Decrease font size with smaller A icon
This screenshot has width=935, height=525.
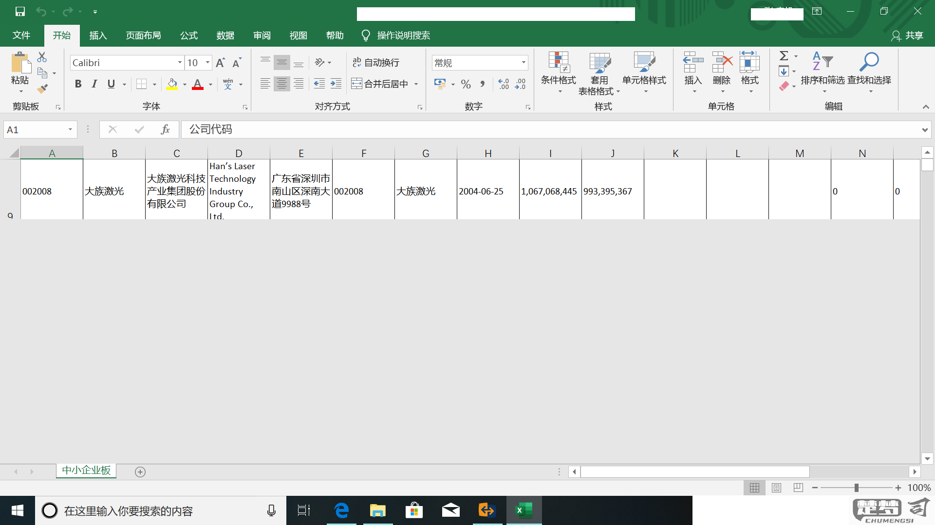click(x=237, y=63)
